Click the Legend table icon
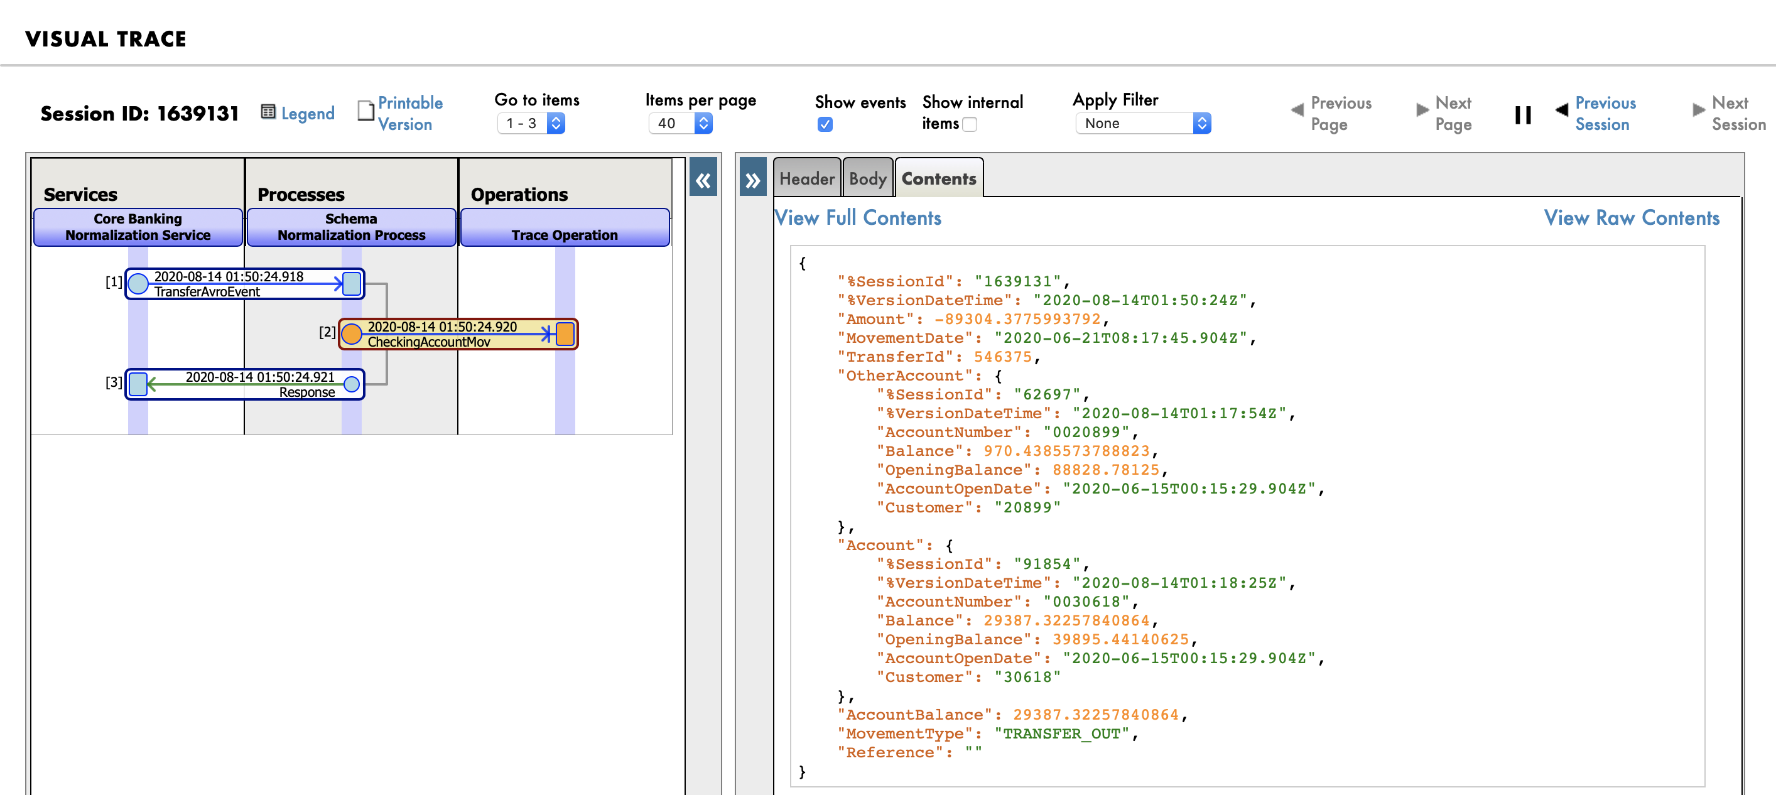Image resolution: width=1776 pixels, height=795 pixels. tap(268, 112)
